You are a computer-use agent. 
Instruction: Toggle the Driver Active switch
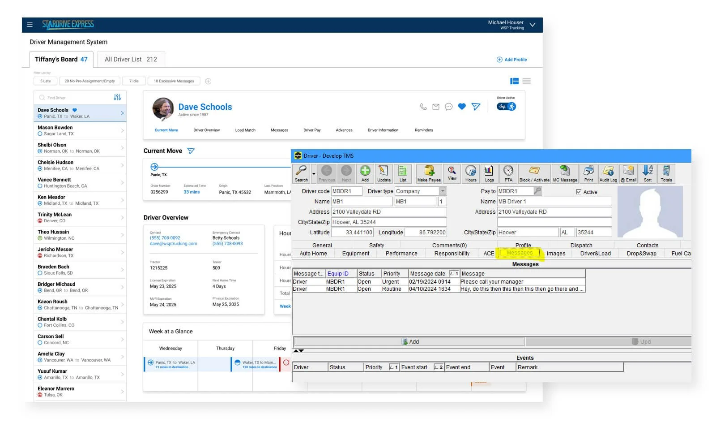pyautogui.click(x=506, y=107)
